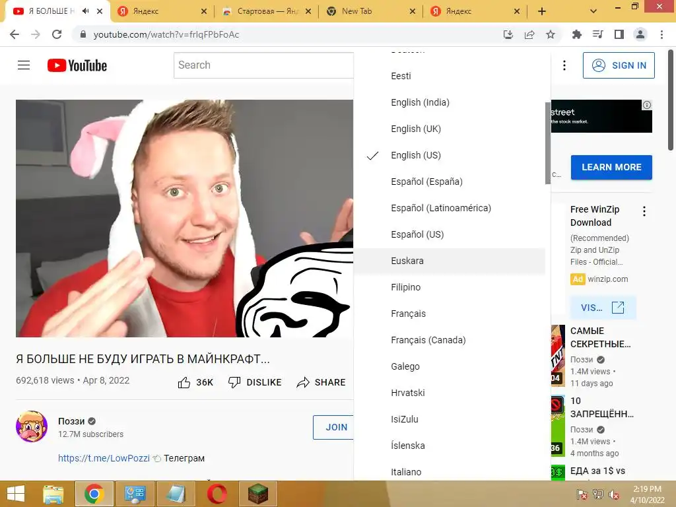The image size is (676, 507).
Task: Open Windows Start button
Action: [x=16, y=494]
